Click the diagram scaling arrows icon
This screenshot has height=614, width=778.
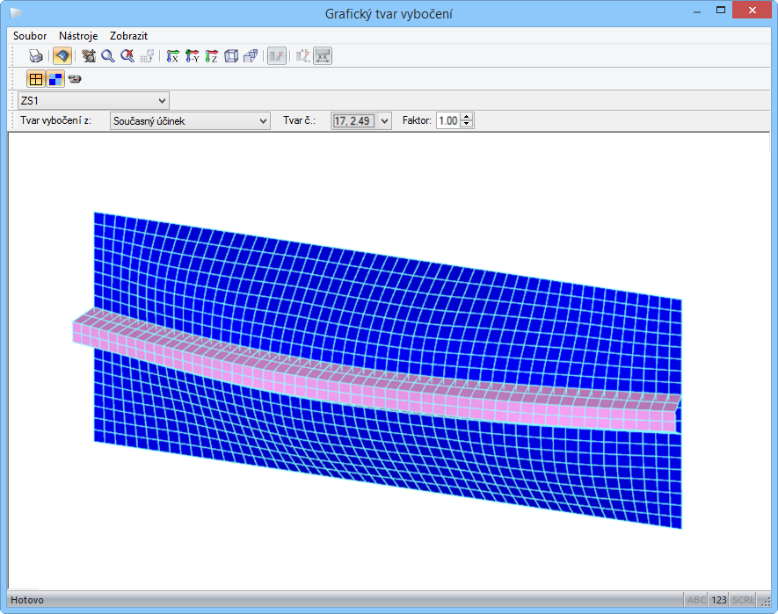click(302, 55)
